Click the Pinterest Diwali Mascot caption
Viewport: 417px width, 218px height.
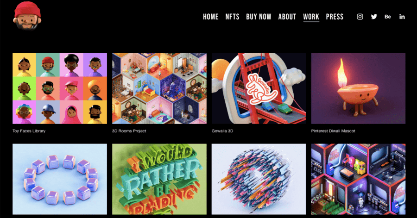coord(333,131)
